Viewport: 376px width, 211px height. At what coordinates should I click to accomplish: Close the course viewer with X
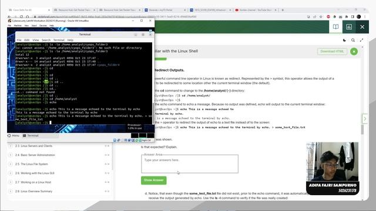pyautogui.click(x=362, y=27)
